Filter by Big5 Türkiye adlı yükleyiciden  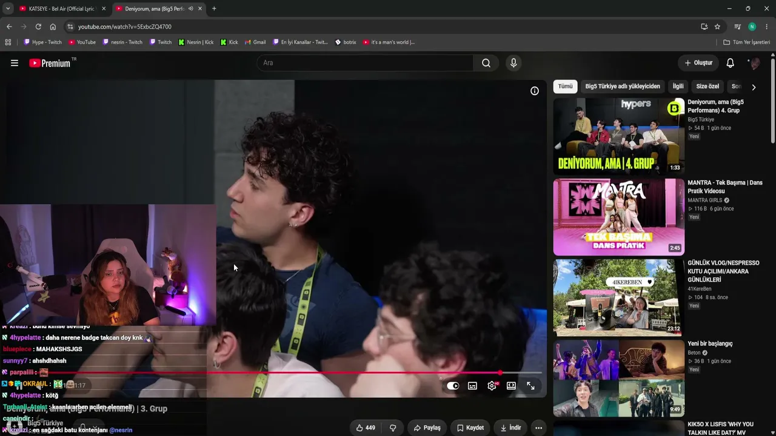(623, 87)
